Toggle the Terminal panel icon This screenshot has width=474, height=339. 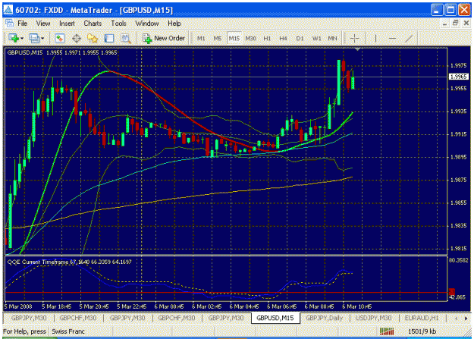(x=109, y=39)
